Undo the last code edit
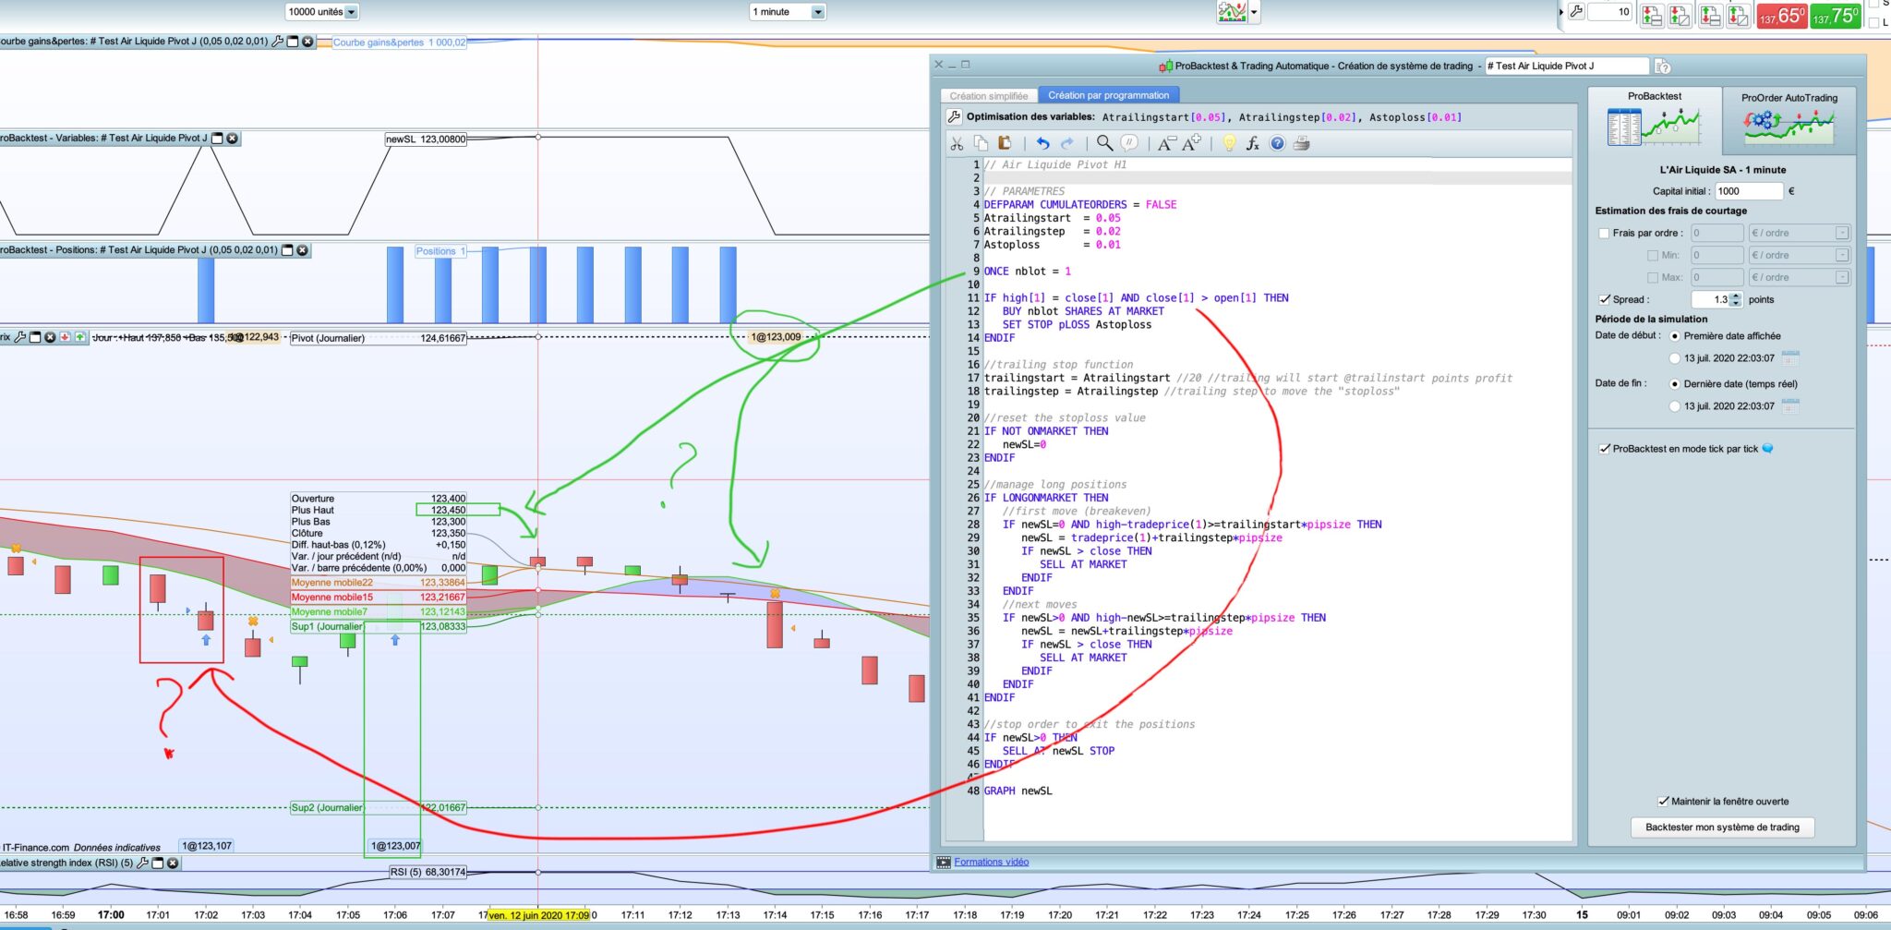 pos(1042,143)
